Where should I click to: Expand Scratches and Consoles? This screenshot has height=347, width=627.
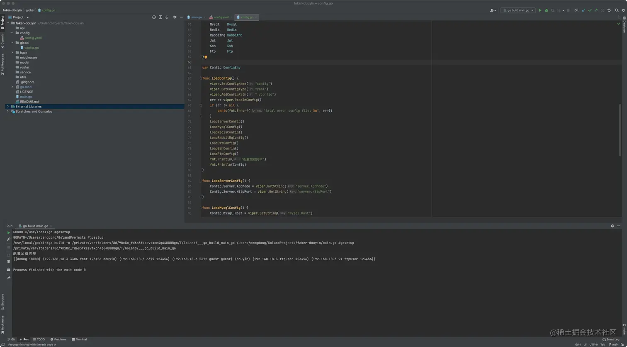pyautogui.click(x=7, y=112)
